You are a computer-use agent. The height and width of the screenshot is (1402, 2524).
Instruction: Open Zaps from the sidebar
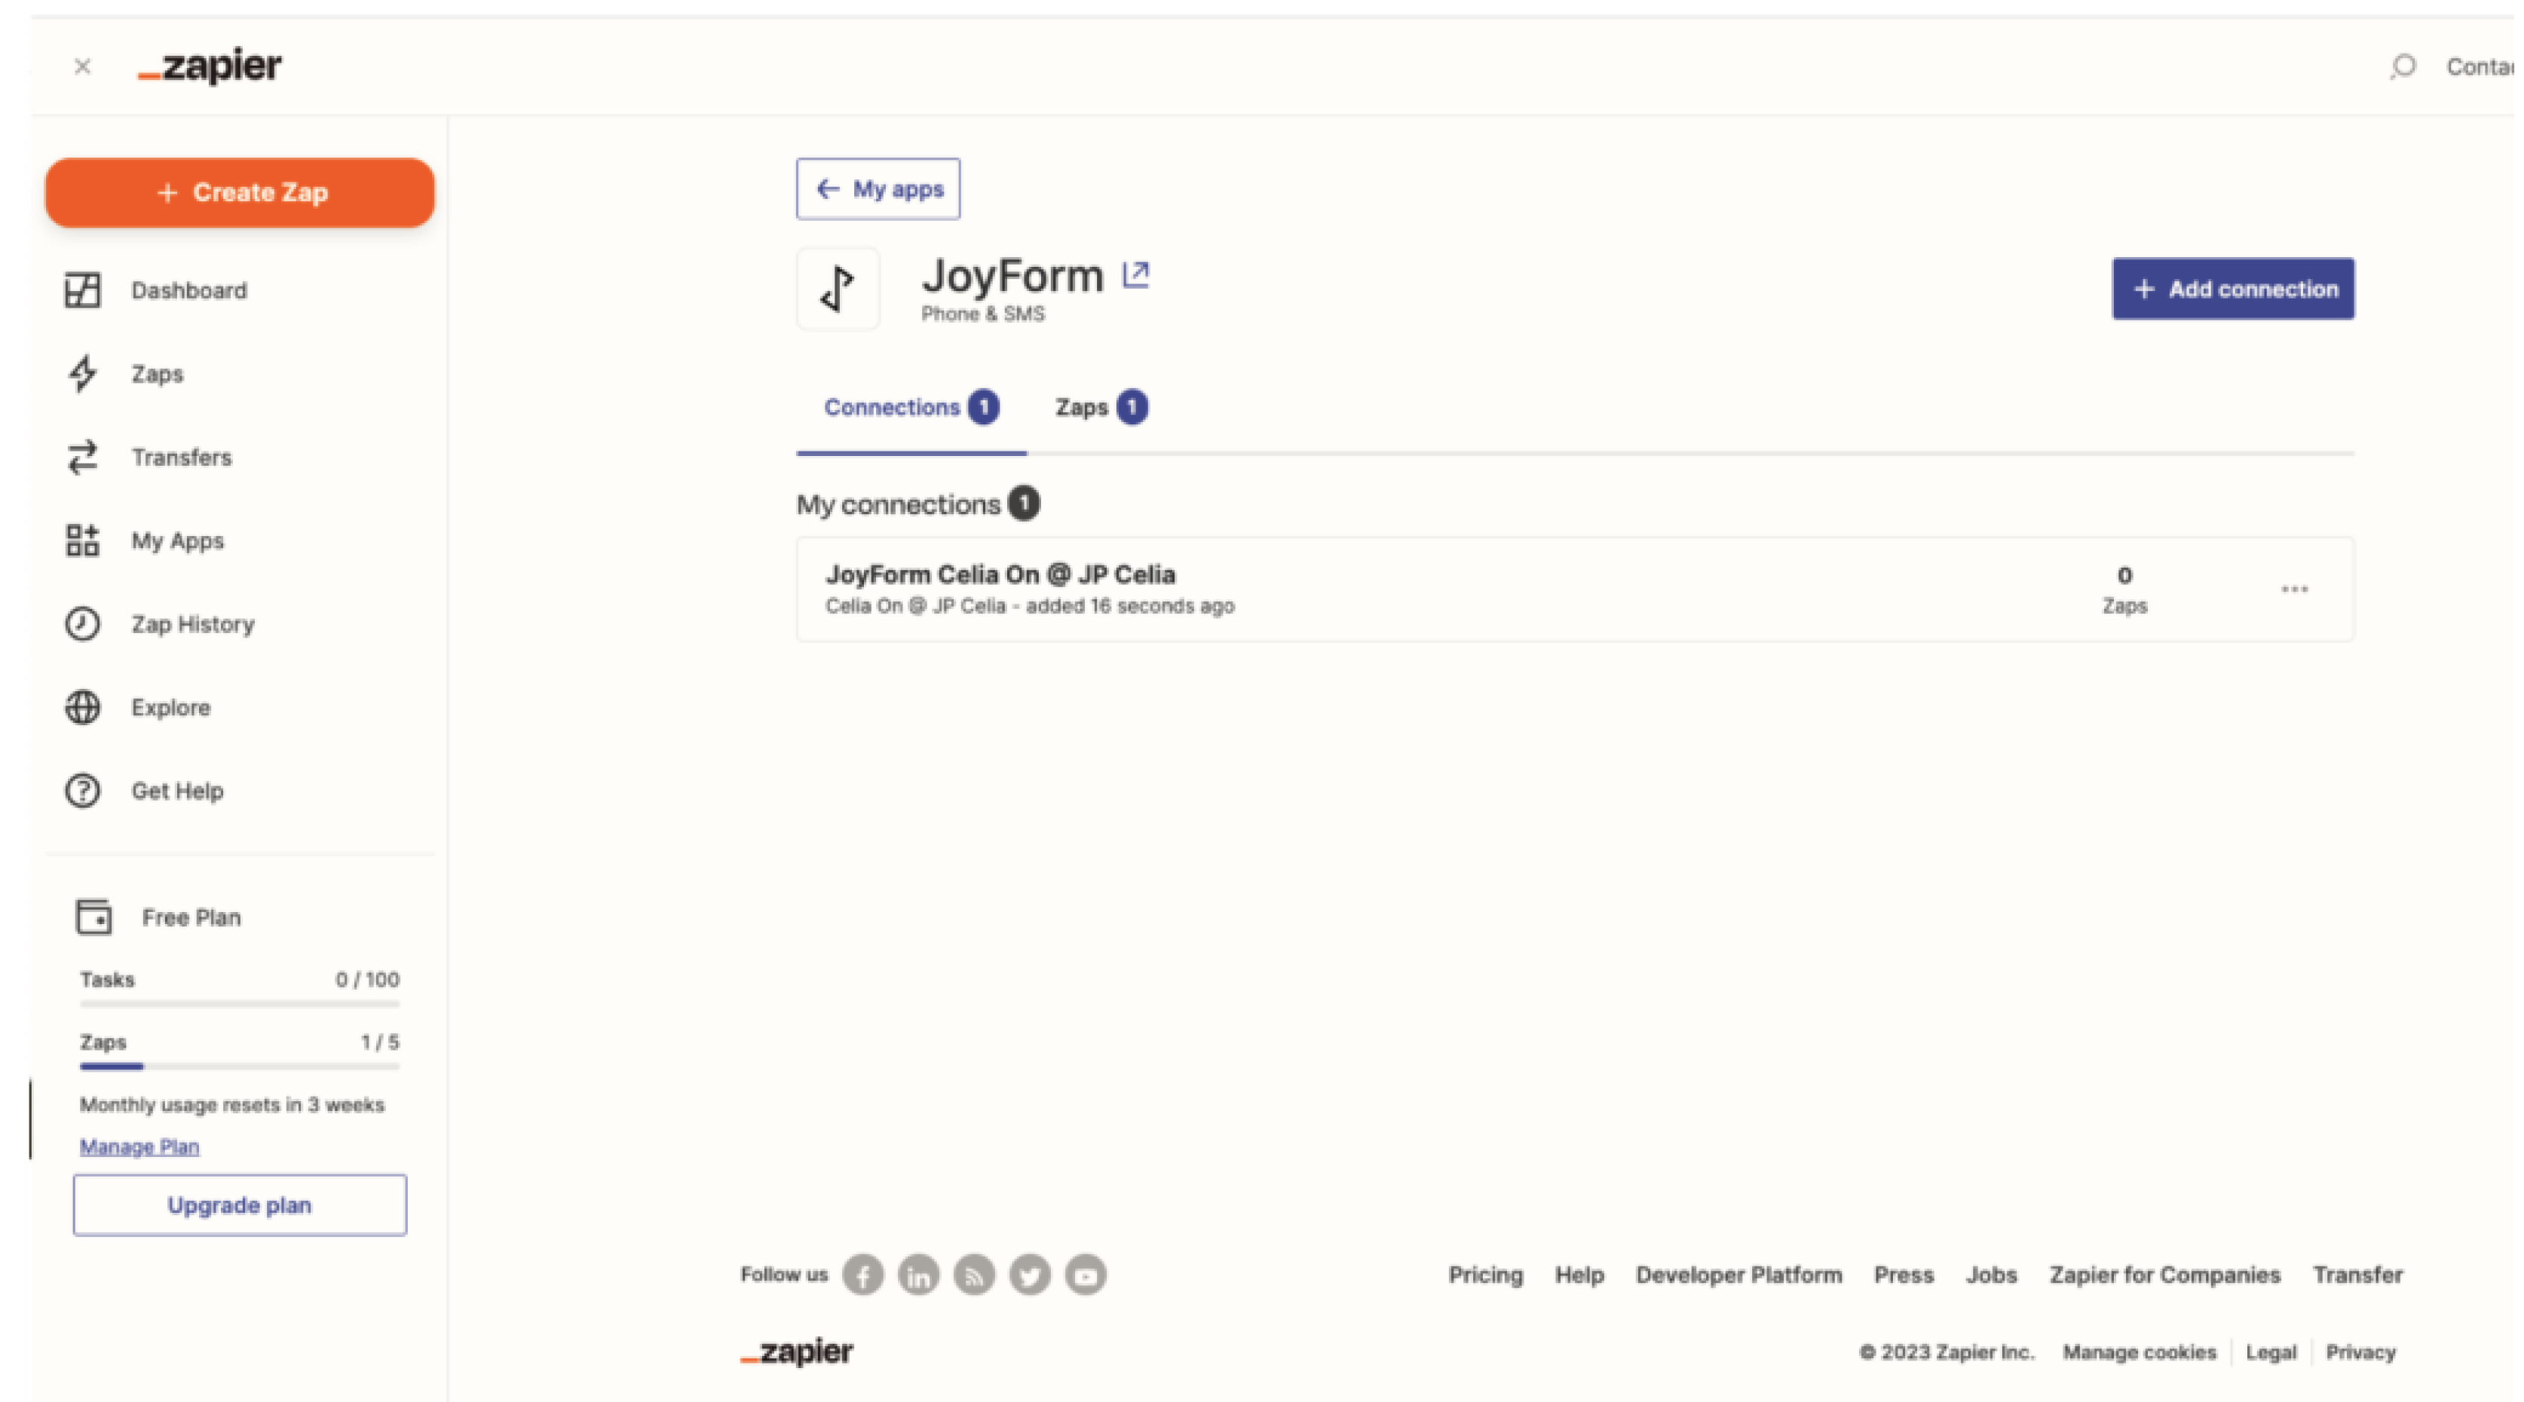tap(158, 373)
